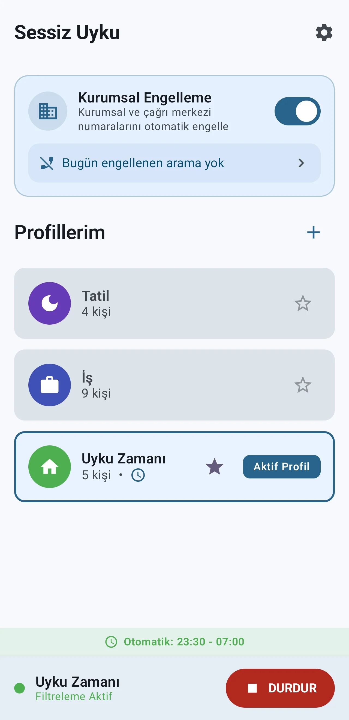The image size is (349, 720).
Task: Tap the Otomatik 23:30 - 07:00 schedule bar
Action: click(x=175, y=642)
